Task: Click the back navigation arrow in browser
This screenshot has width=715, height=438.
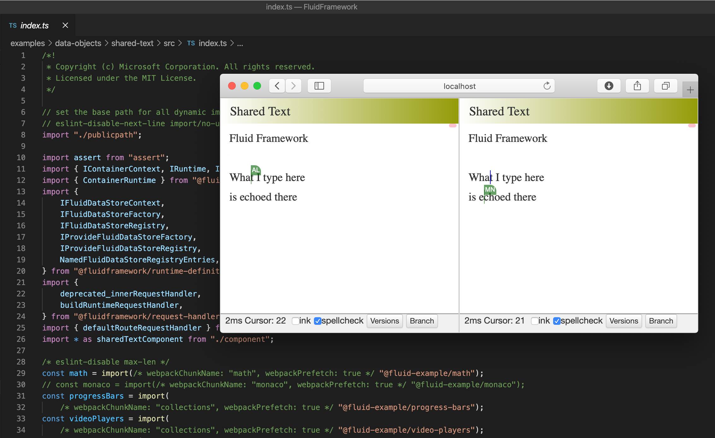Action: [x=277, y=86]
